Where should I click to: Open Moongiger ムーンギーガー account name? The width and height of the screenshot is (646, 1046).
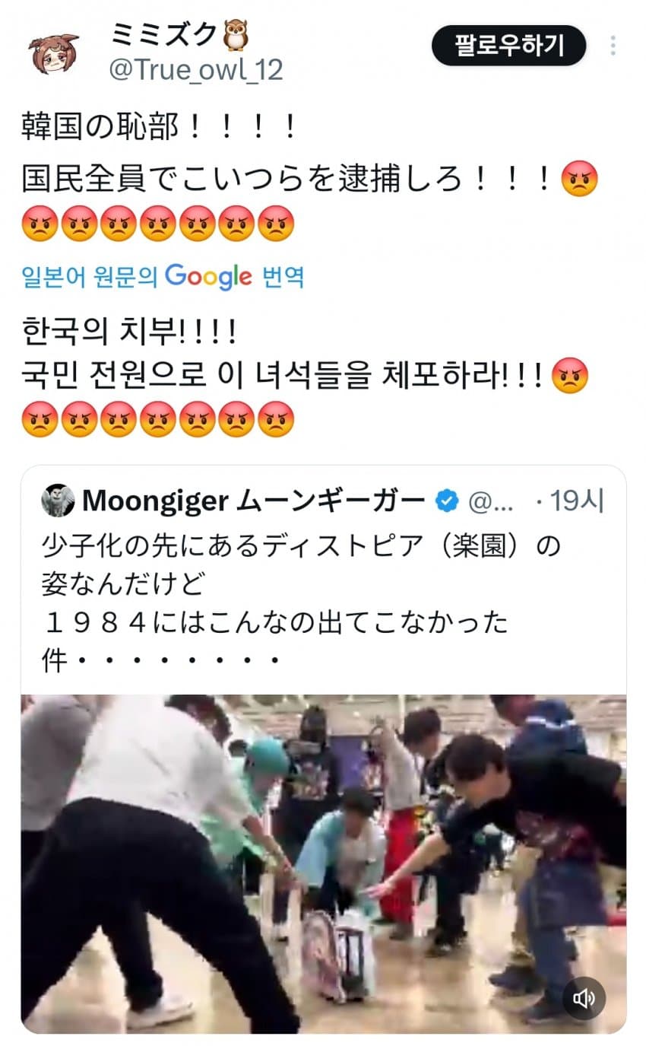coord(253,501)
